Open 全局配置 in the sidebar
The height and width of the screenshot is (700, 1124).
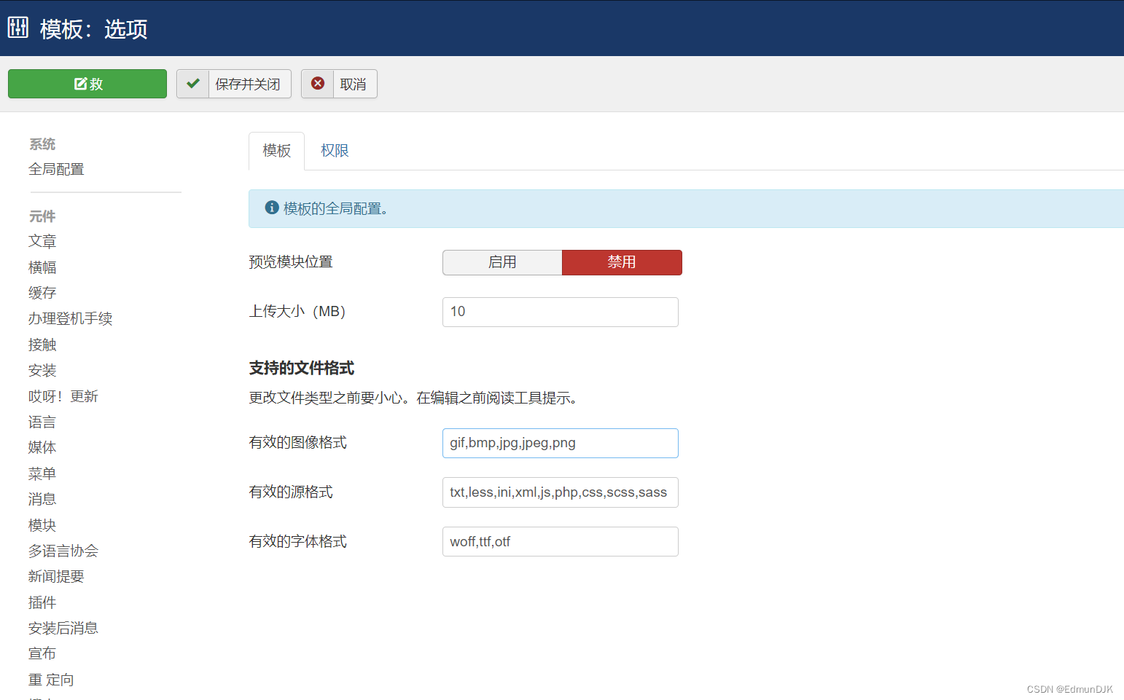[x=56, y=168]
